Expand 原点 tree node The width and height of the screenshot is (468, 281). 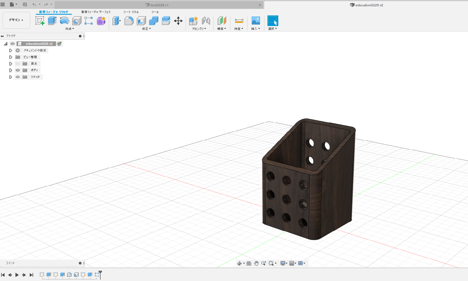(x=11, y=64)
